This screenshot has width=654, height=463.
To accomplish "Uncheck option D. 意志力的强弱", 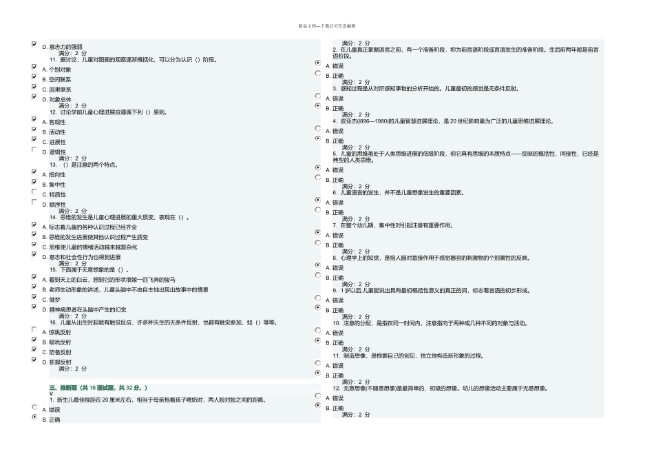I will point(34,44).
